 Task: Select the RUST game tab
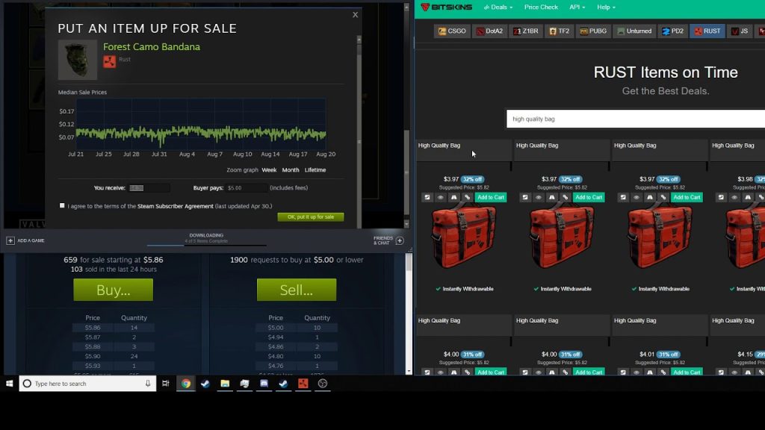707,31
